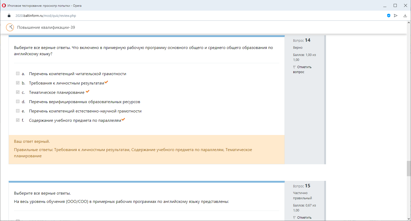Click the flag icon for question 14
Image resolution: width=411 pixels, height=221 pixels.
(x=294, y=67)
